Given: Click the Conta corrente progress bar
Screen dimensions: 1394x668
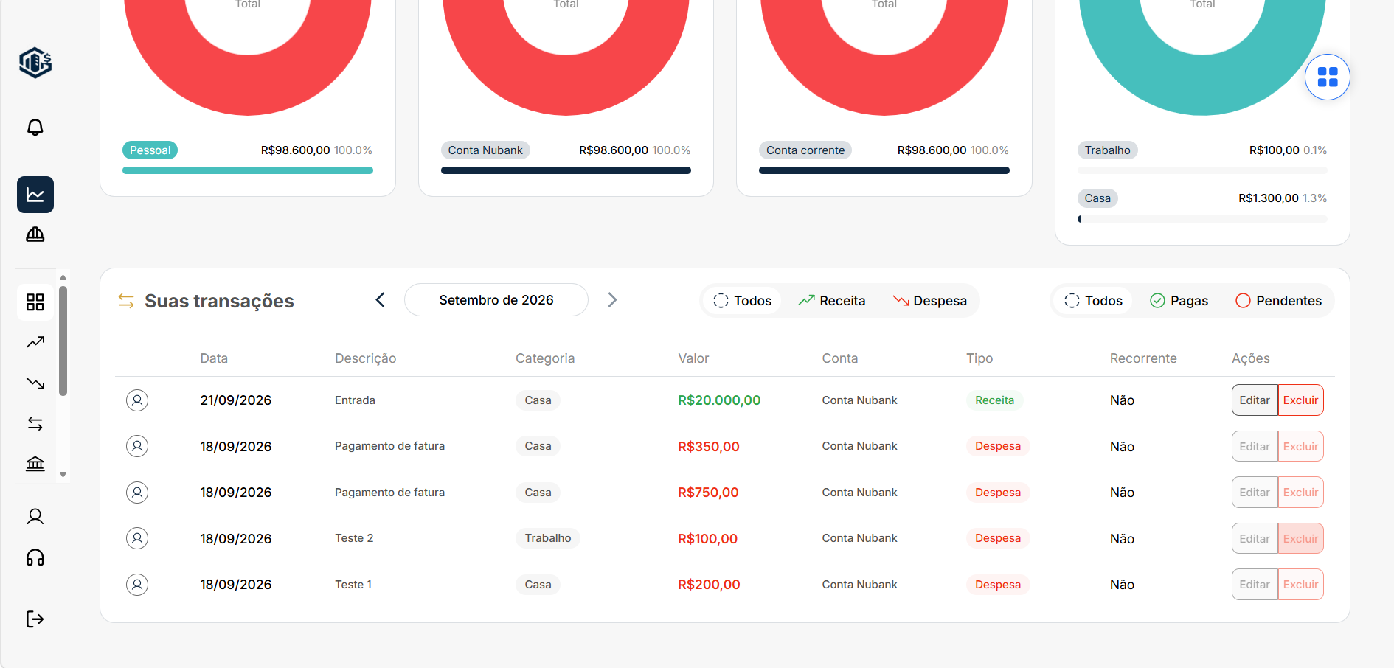Looking at the screenshot, I should 884,170.
